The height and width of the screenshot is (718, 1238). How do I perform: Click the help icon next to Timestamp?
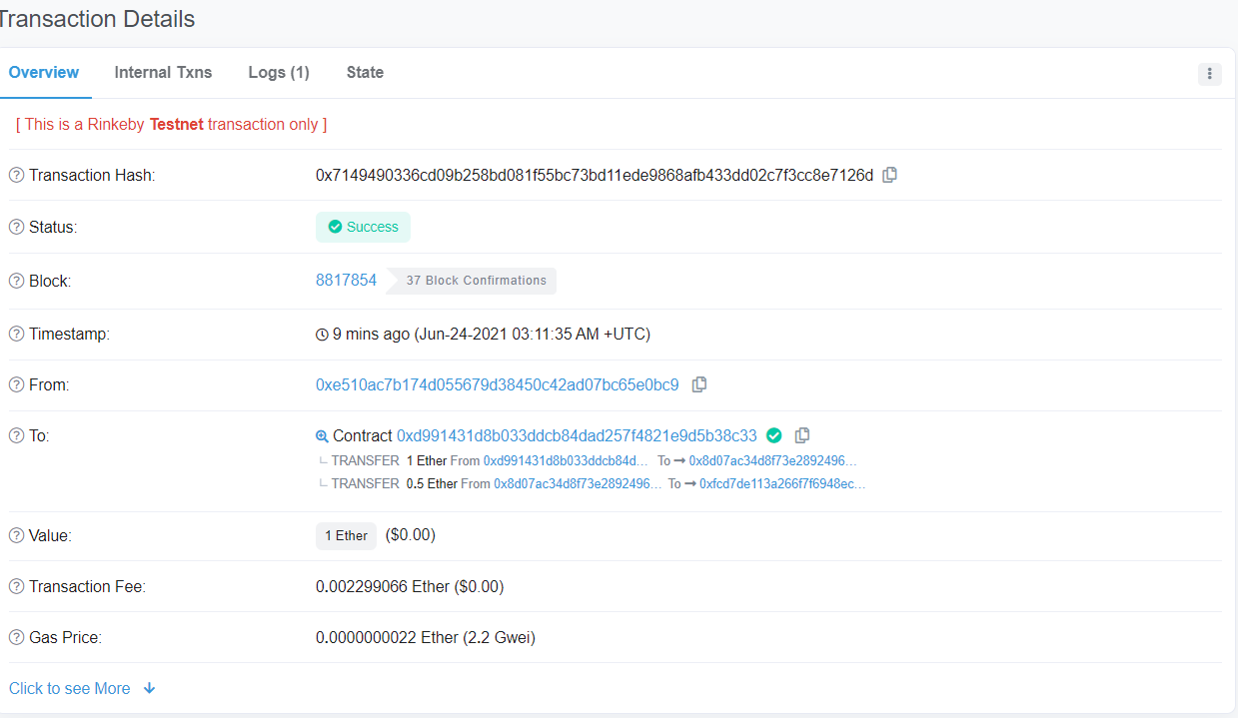(x=16, y=335)
